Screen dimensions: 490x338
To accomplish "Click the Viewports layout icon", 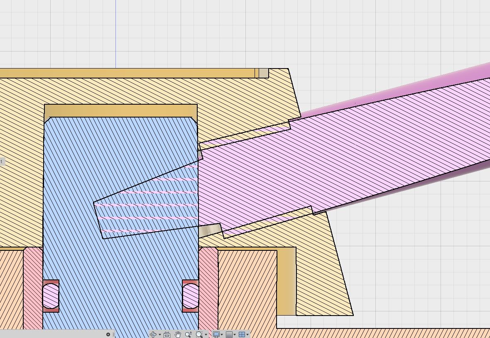I will click(242, 335).
